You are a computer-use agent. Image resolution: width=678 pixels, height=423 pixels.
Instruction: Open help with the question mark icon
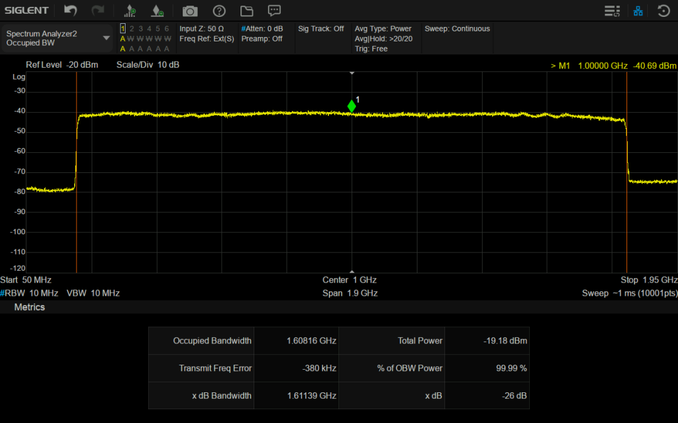(x=218, y=11)
